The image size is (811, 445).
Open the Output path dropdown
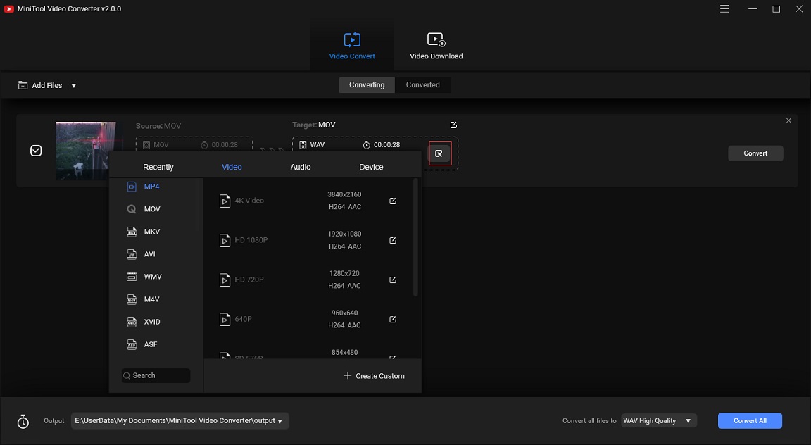(180, 420)
